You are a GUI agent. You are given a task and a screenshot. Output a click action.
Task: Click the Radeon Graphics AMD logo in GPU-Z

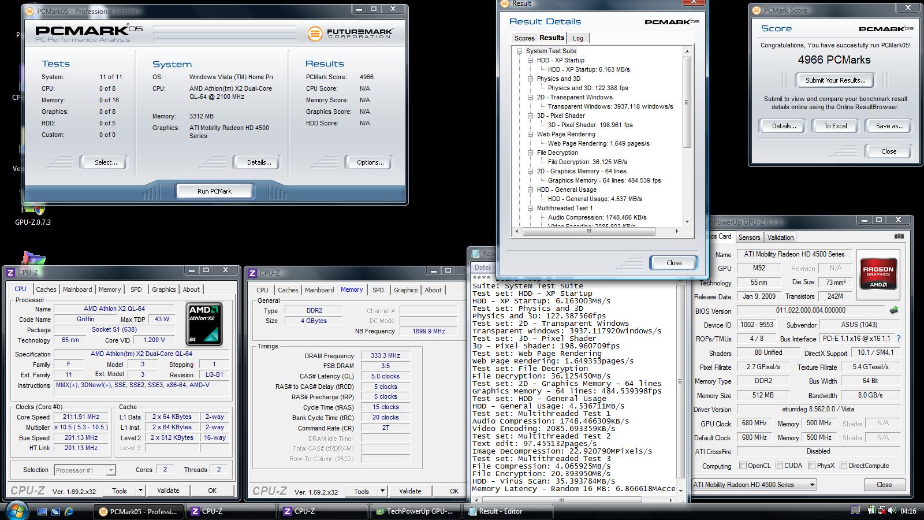[878, 274]
